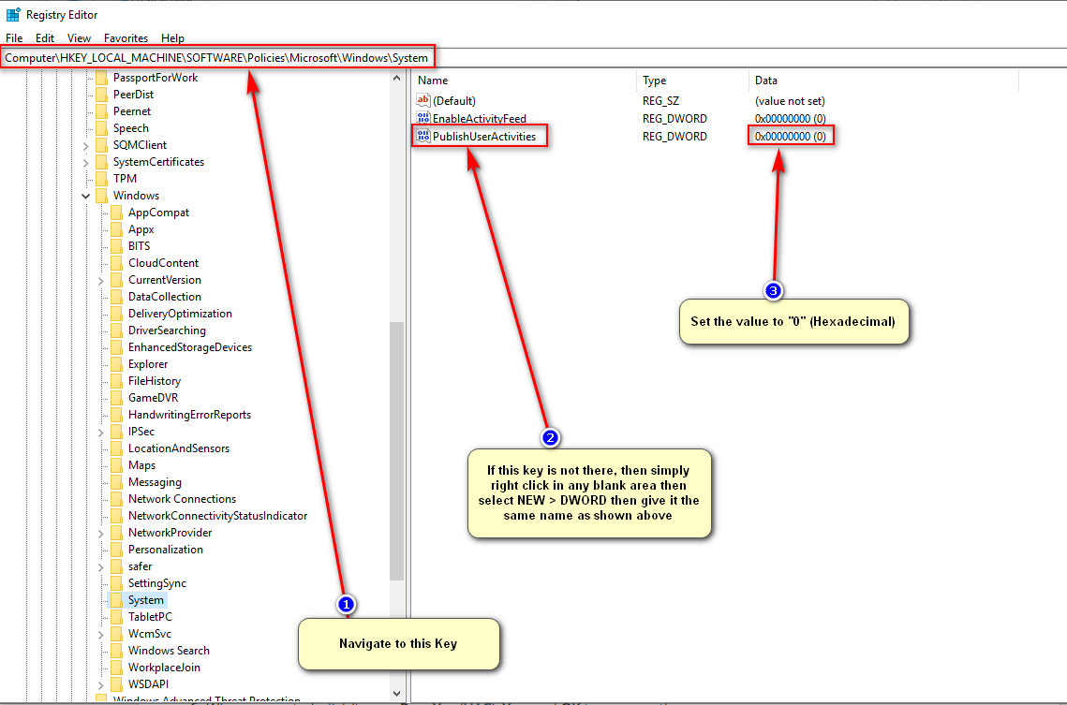The image size is (1067, 705).
Task: Expand the CurrentVersion key
Action: coord(101,280)
